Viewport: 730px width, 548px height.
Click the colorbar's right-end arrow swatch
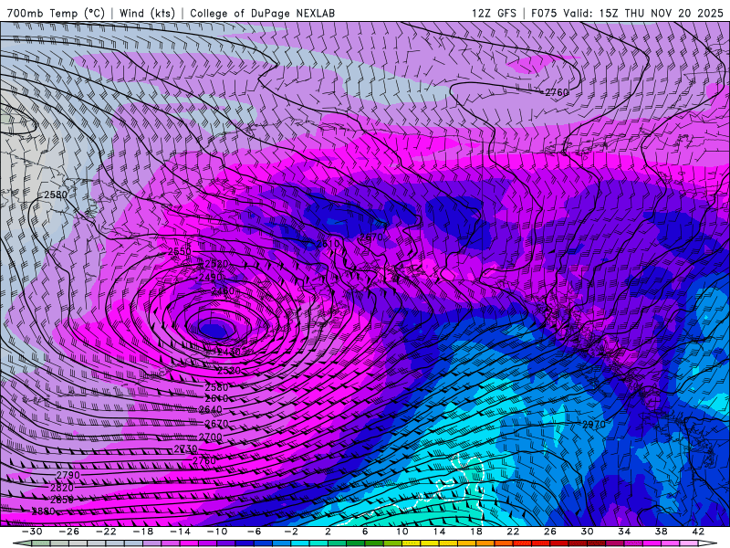[x=708, y=543]
